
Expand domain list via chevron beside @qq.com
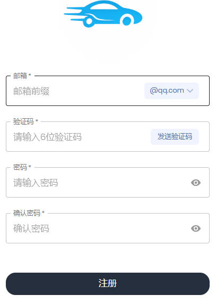190,91
